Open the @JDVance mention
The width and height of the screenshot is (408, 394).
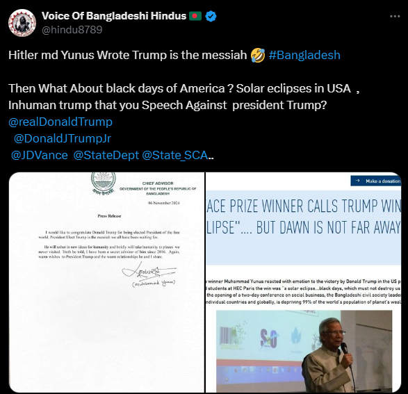pyautogui.click(x=40, y=155)
